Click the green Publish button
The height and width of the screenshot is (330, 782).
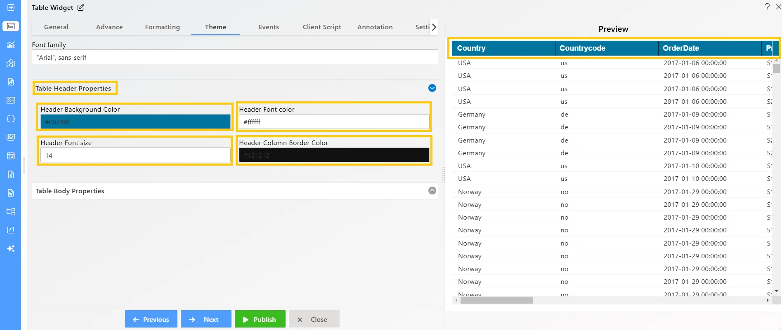click(x=260, y=319)
